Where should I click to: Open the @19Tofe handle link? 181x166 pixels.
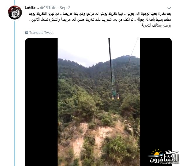click(x=48, y=8)
